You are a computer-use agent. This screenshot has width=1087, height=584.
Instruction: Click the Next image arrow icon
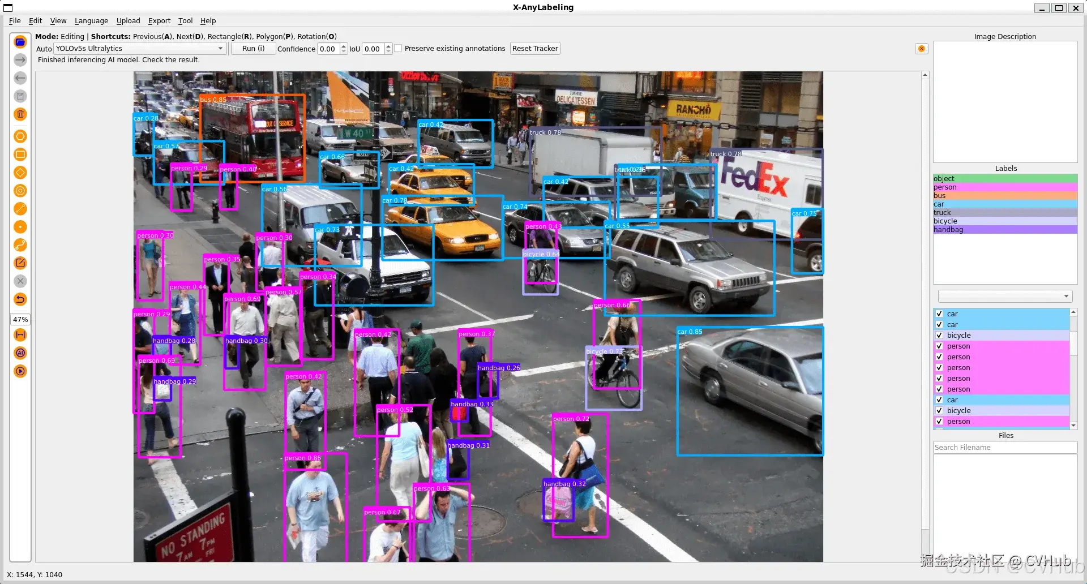pos(20,59)
